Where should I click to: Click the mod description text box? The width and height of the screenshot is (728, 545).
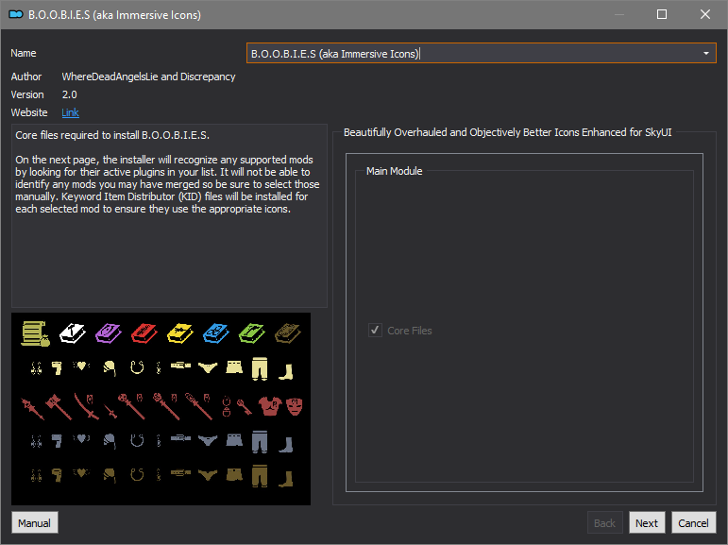click(169, 215)
